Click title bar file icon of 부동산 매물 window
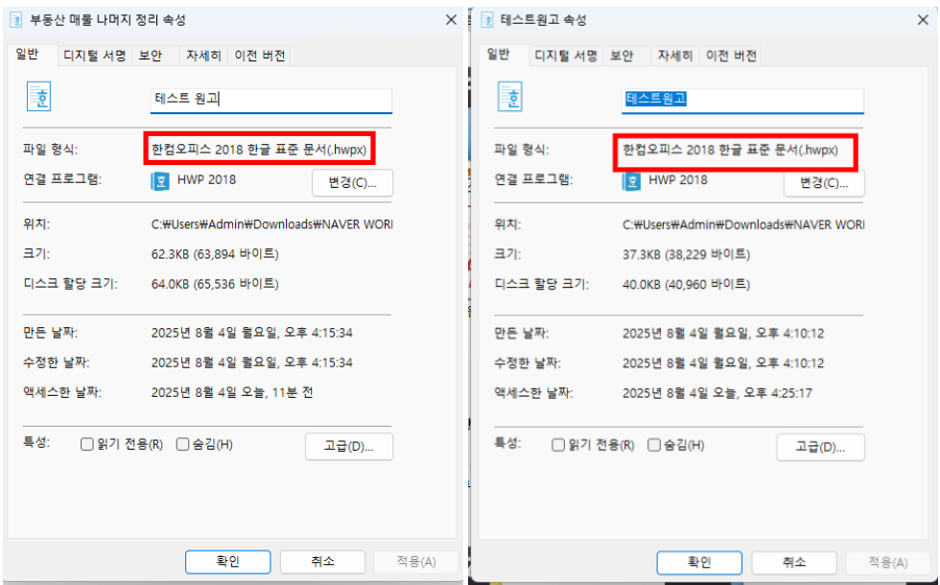Screen dimensions: 940x585 pos(16,20)
